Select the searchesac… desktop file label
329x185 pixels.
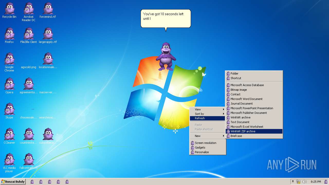point(48,117)
